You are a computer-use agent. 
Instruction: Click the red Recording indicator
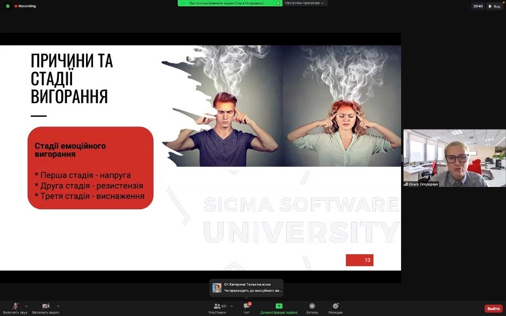point(25,6)
